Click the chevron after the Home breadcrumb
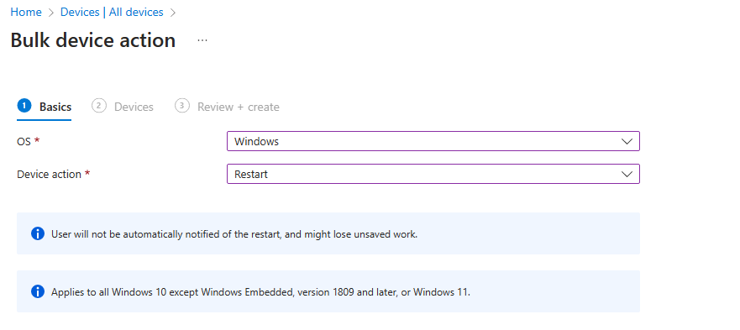Viewport: 740px width, 330px height. pos(51,13)
